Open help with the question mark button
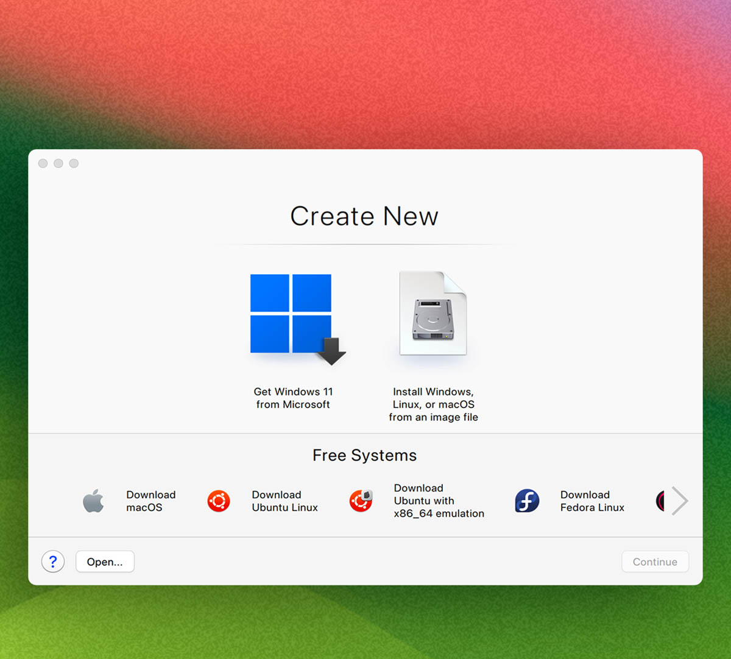 coord(53,562)
